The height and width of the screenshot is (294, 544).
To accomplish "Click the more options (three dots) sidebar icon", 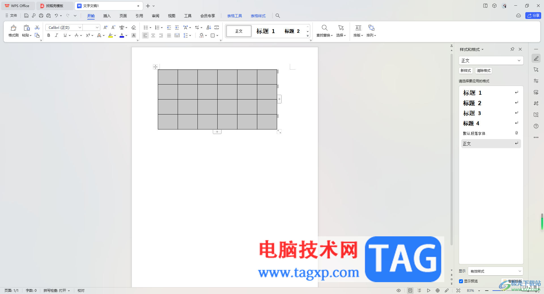I will click(536, 137).
